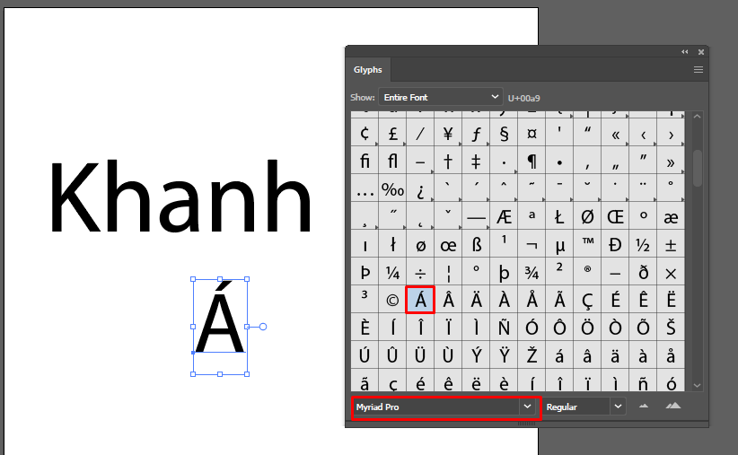Screen dimensions: 738x455
Task: Open the Regular font style dropdown
Action: coord(584,407)
